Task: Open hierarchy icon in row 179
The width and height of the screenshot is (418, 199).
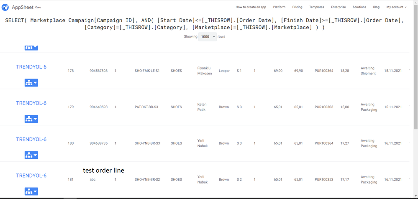Action: pyautogui.click(x=31, y=119)
